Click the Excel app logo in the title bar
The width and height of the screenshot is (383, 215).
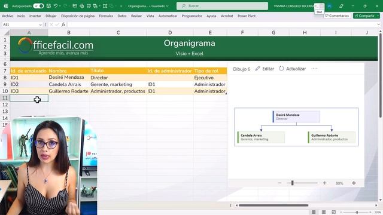click(x=6, y=6)
